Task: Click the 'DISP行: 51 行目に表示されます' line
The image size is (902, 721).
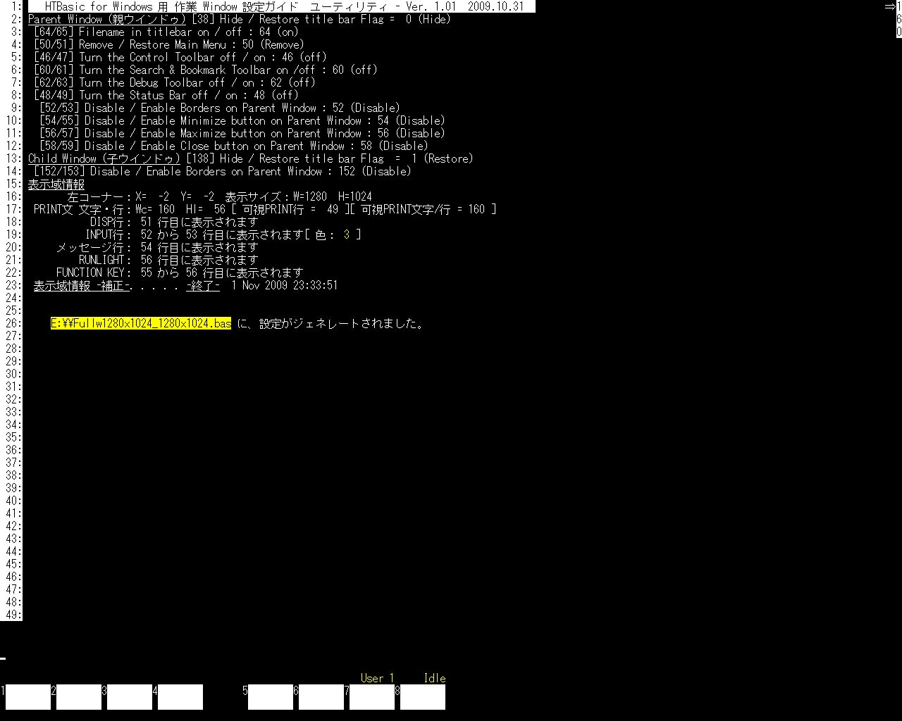Action: (175, 222)
